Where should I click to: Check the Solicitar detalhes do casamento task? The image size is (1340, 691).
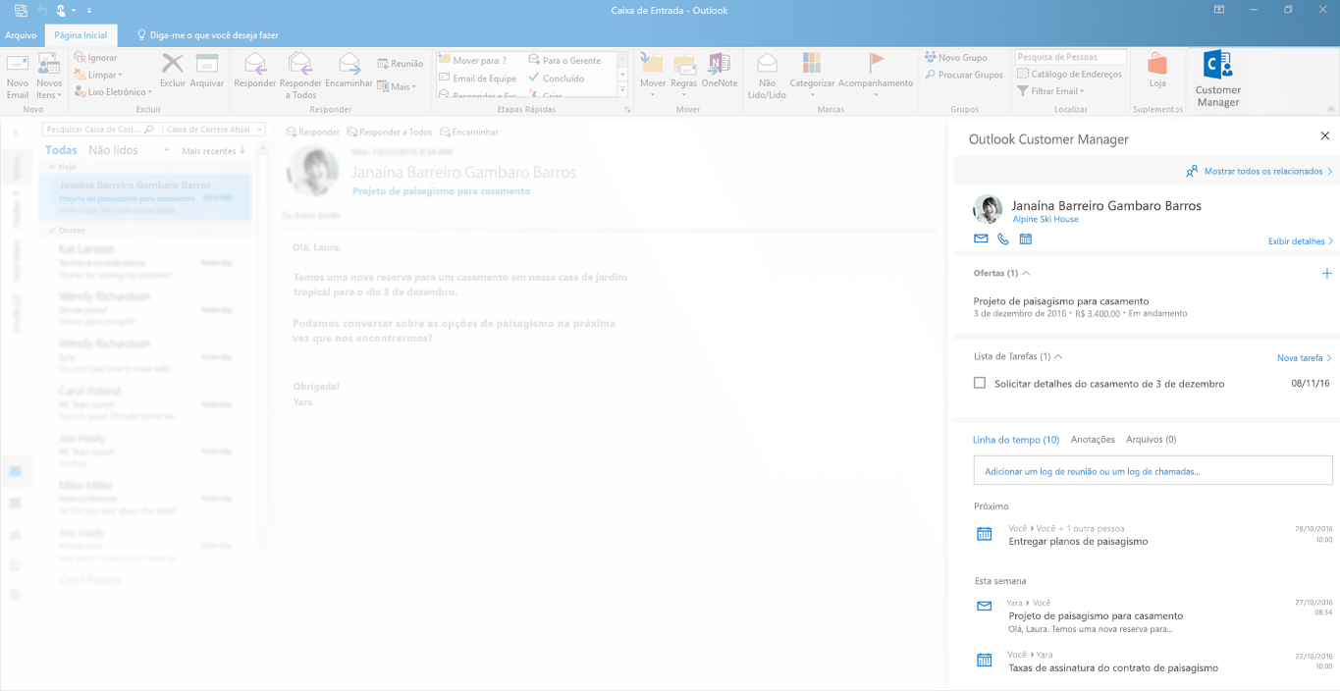[978, 383]
